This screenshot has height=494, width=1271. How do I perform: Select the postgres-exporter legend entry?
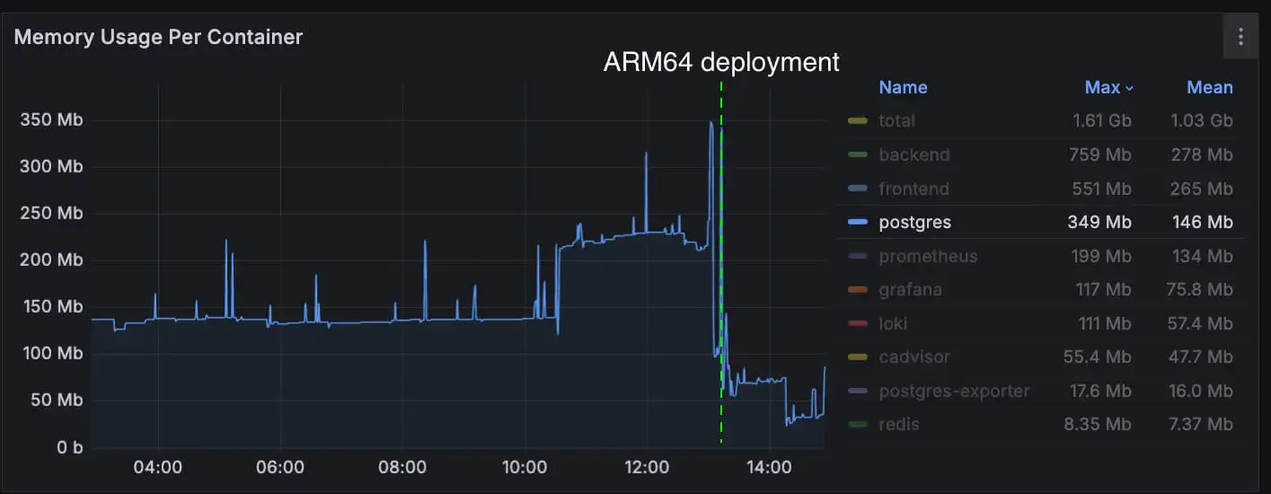pyautogui.click(x=954, y=391)
